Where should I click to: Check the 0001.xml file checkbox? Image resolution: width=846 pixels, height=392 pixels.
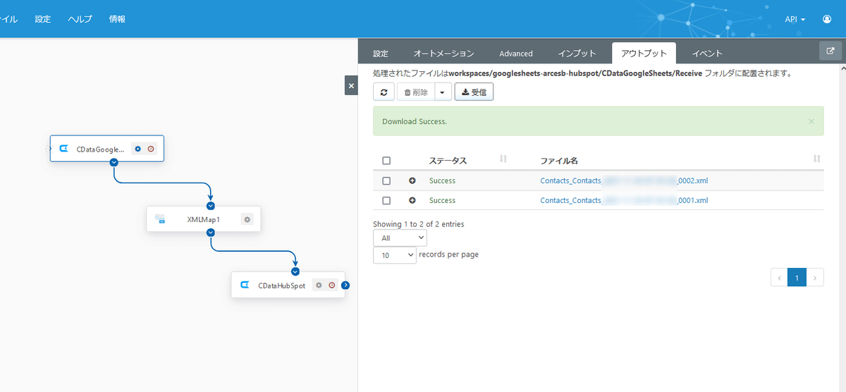click(386, 201)
